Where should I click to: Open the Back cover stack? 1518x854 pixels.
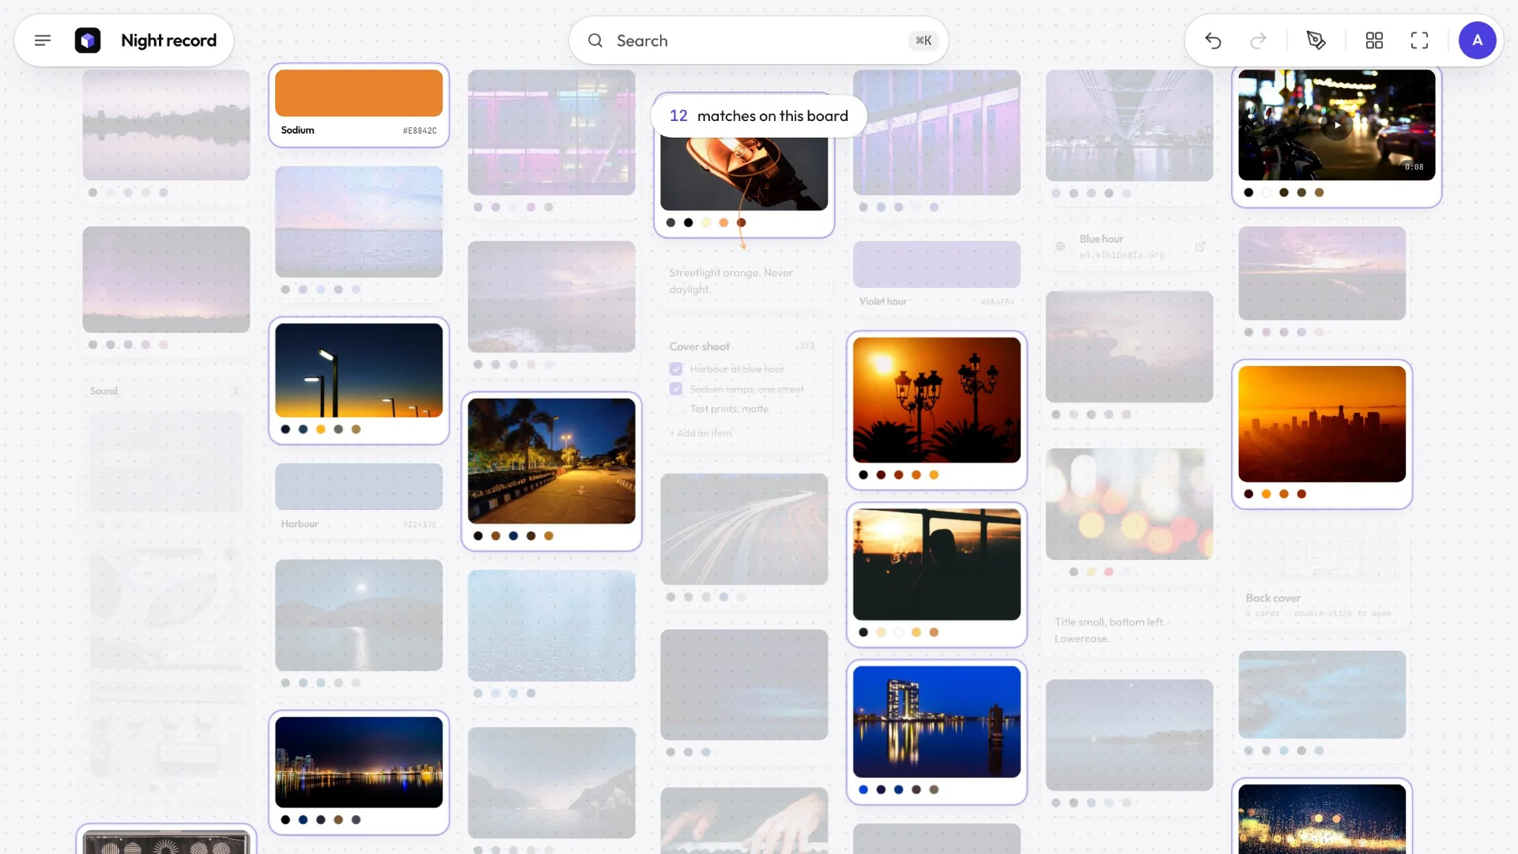1322,577
